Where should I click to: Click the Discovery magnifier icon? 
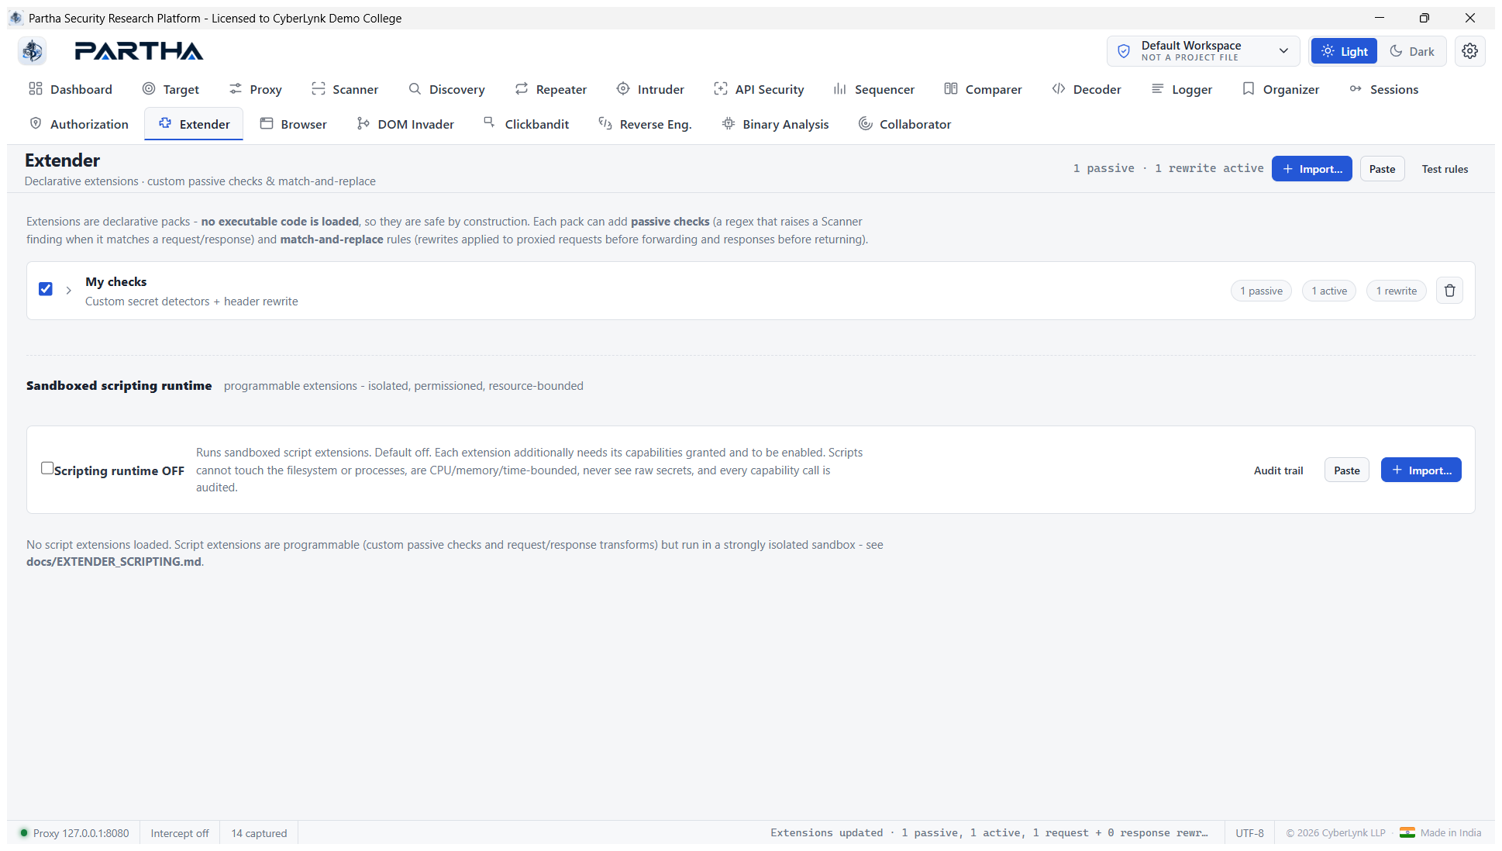tap(415, 89)
